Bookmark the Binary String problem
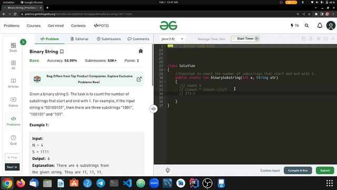 [62, 52]
